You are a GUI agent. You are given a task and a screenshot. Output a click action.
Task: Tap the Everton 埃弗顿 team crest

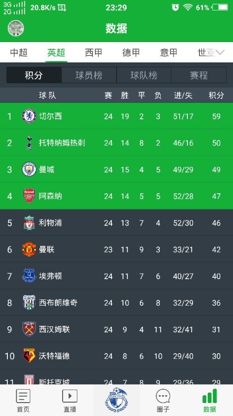(29, 275)
